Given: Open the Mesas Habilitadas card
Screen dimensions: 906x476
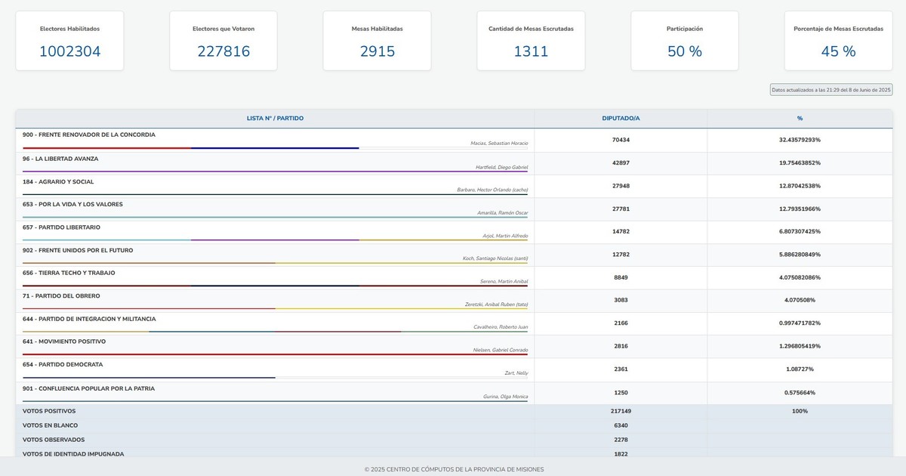Looking at the screenshot, I should [x=377, y=41].
